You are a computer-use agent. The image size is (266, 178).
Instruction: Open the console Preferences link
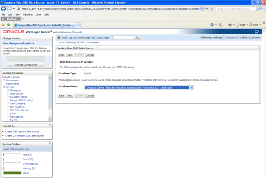[x=84, y=38]
